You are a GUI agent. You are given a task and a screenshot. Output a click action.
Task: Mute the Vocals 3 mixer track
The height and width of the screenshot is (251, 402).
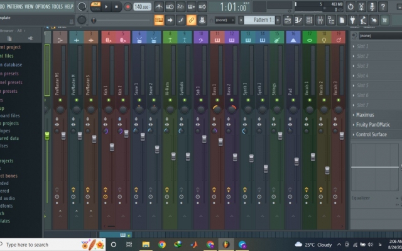pos(339,100)
